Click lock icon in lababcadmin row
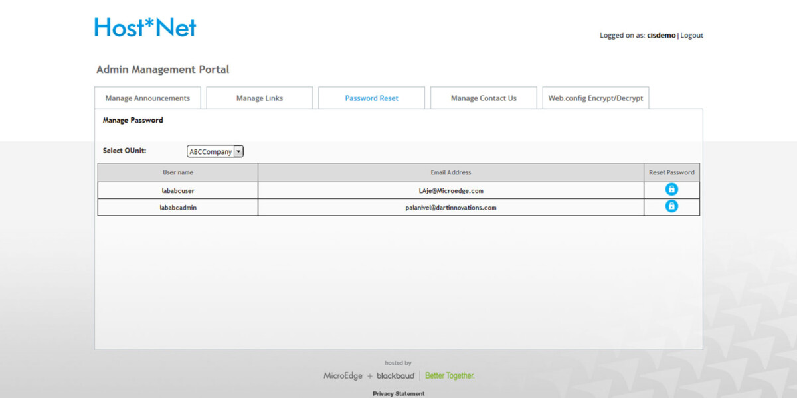 coord(671,206)
